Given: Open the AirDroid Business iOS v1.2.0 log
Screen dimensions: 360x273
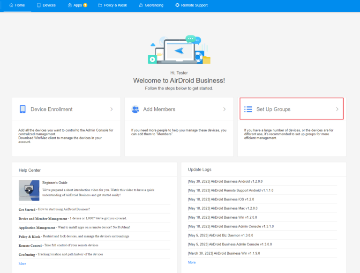Looking at the screenshot, I should [x=221, y=199].
